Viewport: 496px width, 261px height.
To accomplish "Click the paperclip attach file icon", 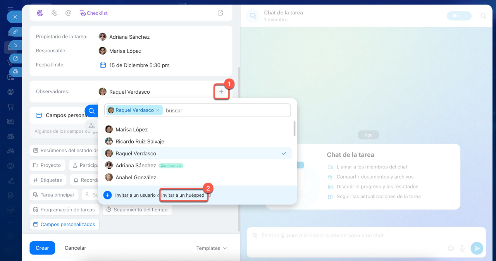I will pos(54,13).
